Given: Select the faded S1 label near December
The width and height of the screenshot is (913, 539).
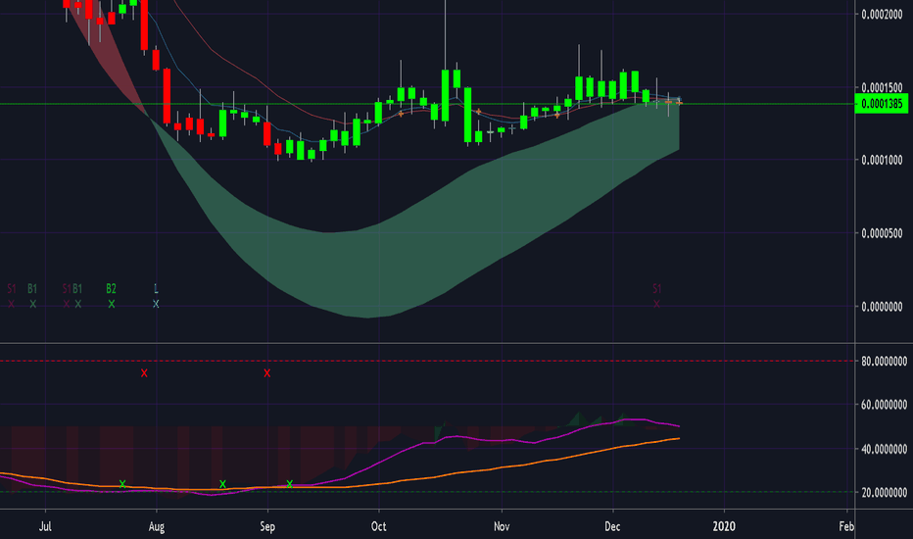Looking at the screenshot, I should pyautogui.click(x=656, y=289).
